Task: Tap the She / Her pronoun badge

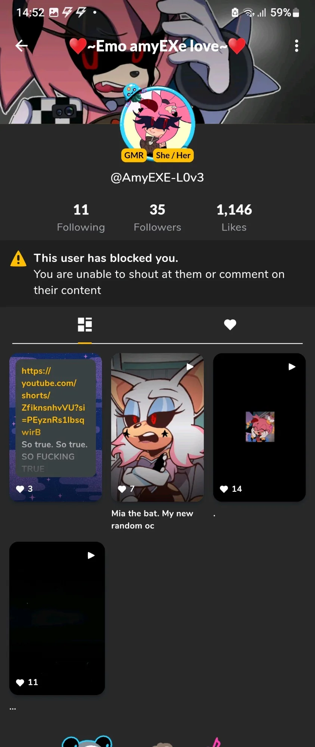Action: 173,155
